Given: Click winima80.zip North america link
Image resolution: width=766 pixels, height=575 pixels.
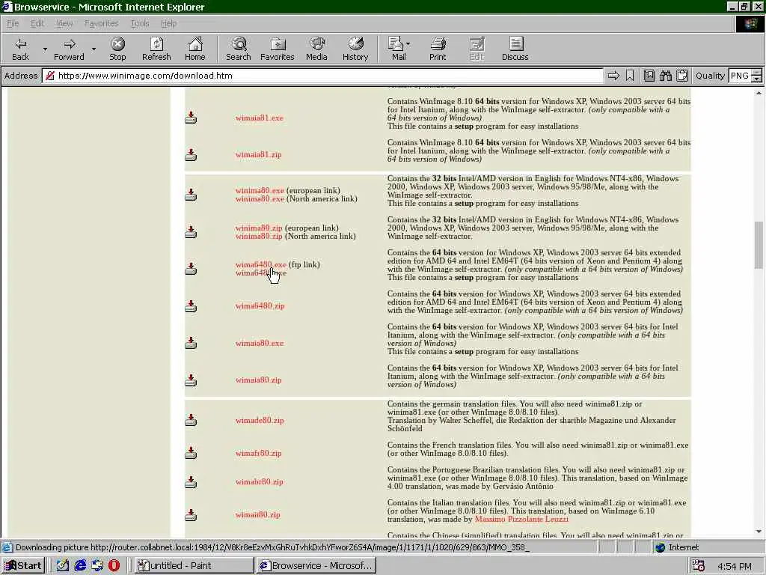Looking at the screenshot, I should point(258,236).
